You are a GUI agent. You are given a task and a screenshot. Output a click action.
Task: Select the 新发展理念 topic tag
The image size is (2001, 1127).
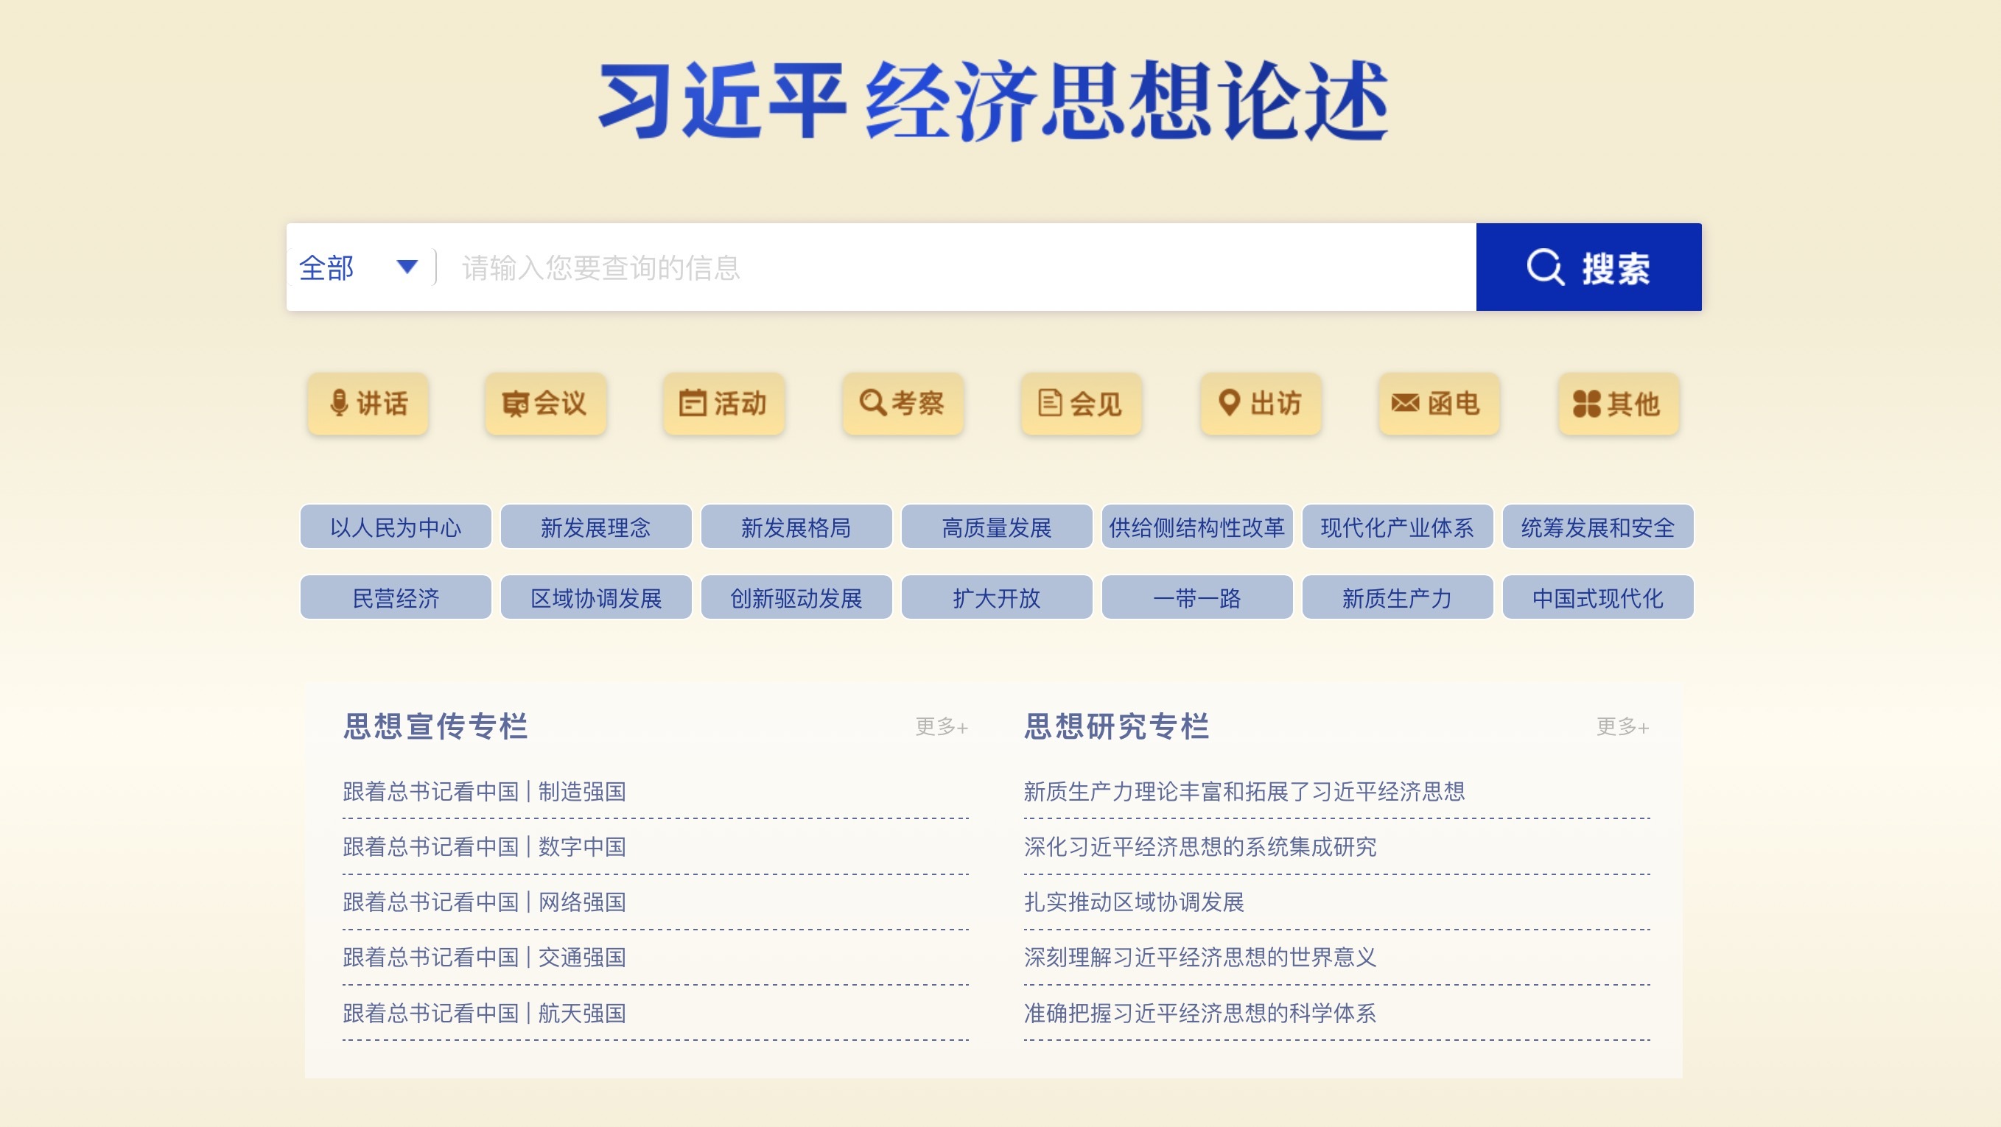click(596, 527)
